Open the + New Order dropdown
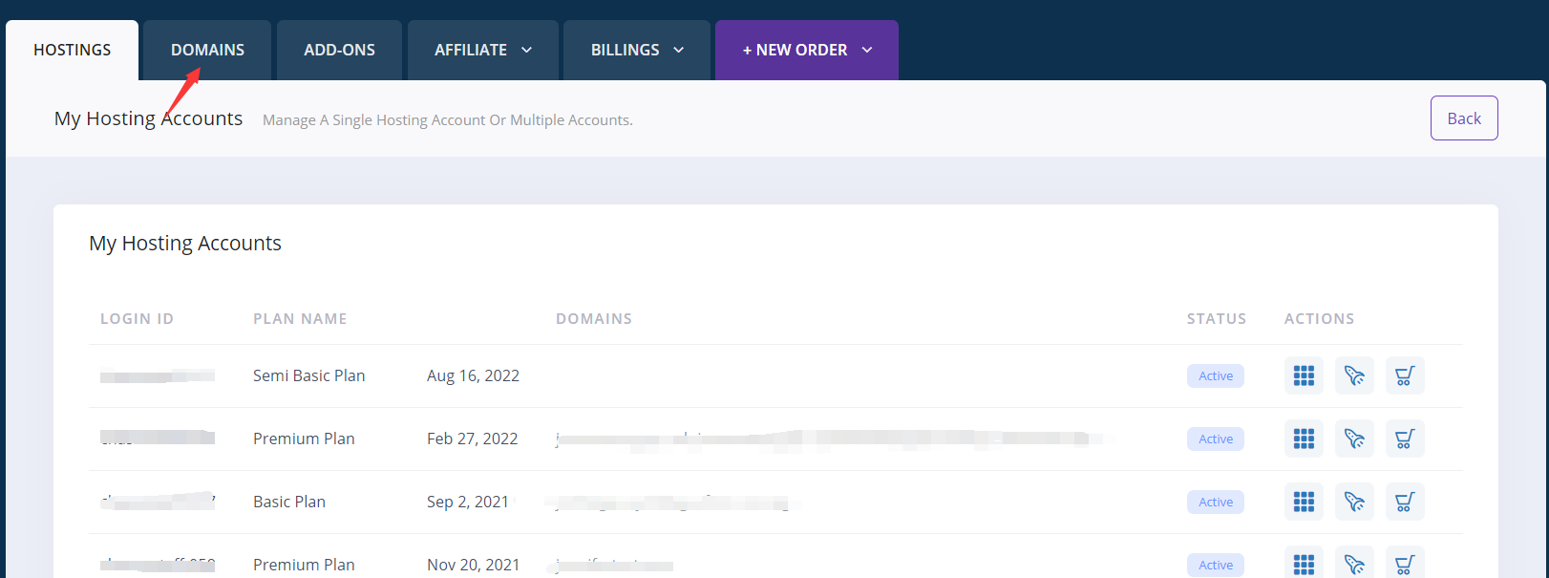 (807, 50)
